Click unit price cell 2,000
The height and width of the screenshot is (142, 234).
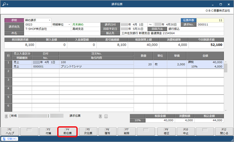tap(177, 64)
